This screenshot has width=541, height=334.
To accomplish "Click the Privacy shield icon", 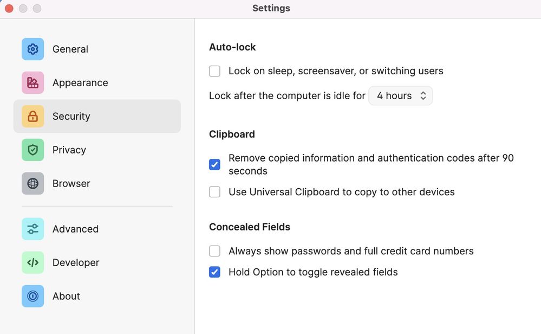I will pyautogui.click(x=32, y=150).
